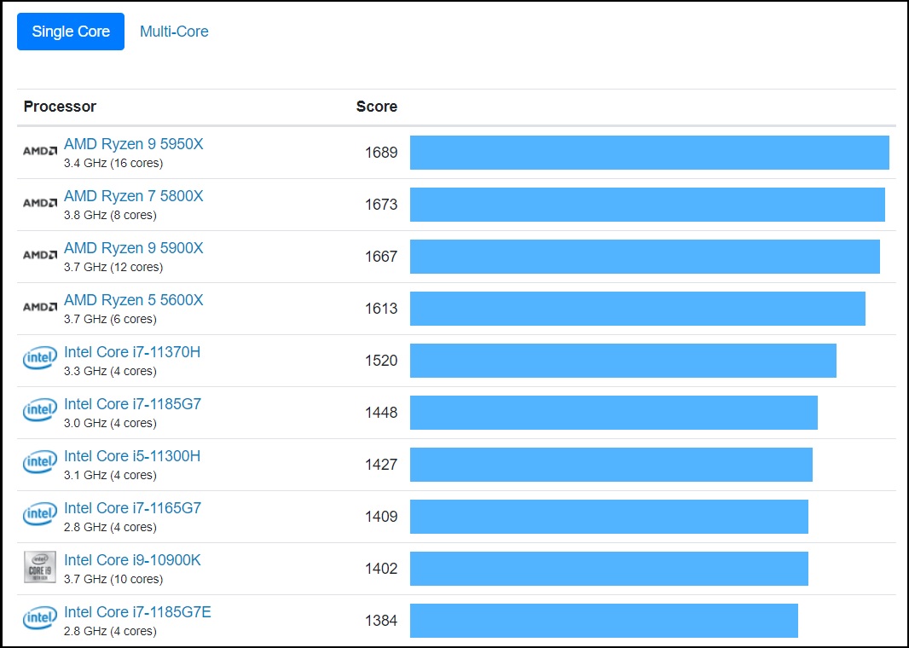The width and height of the screenshot is (909, 648).
Task: Click the Intel logo beside Core i5-11300H
Action: [x=39, y=463]
